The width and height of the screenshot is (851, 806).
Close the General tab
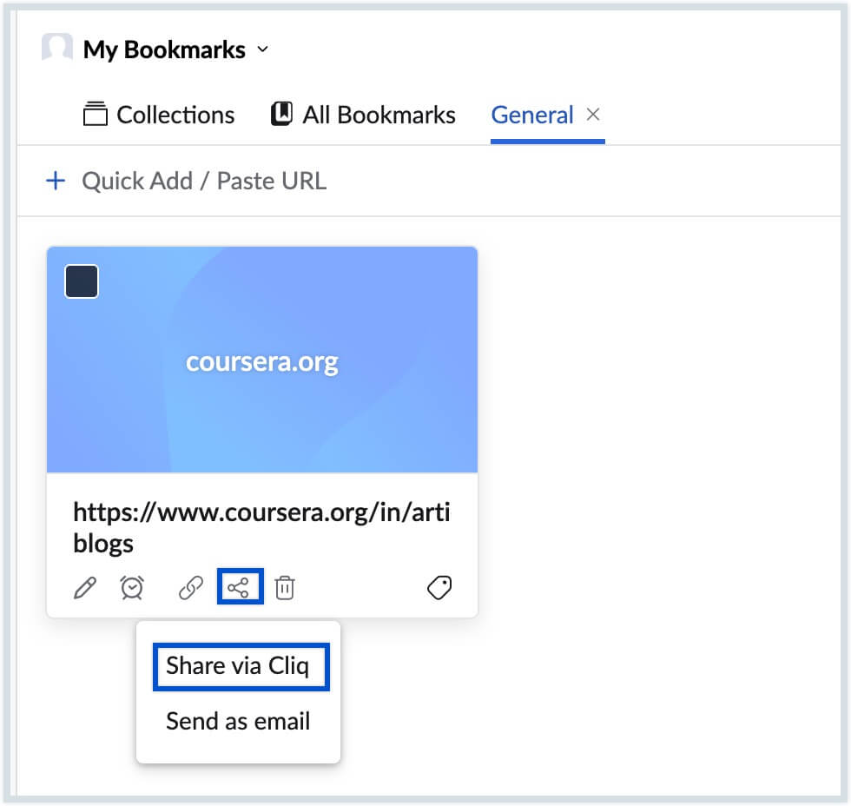pyautogui.click(x=593, y=114)
